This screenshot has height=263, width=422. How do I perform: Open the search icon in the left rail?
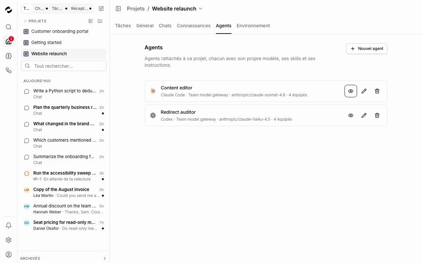[x=9, y=27]
